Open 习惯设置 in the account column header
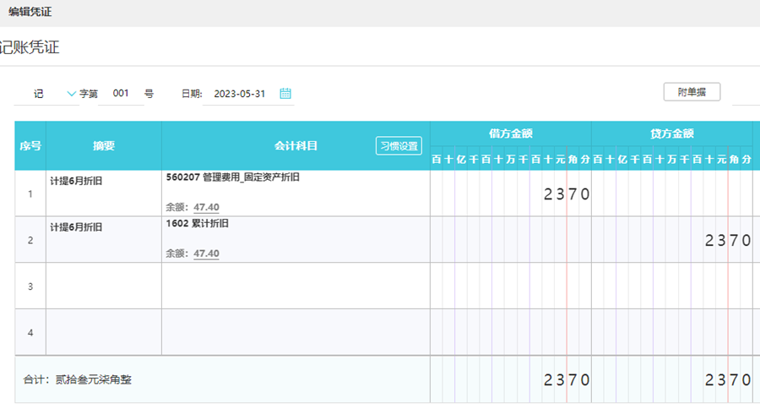The width and height of the screenshot is (760, 414). (399, 146)
